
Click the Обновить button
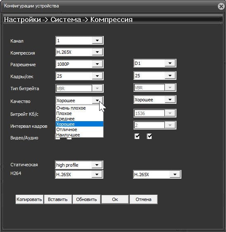86,199
